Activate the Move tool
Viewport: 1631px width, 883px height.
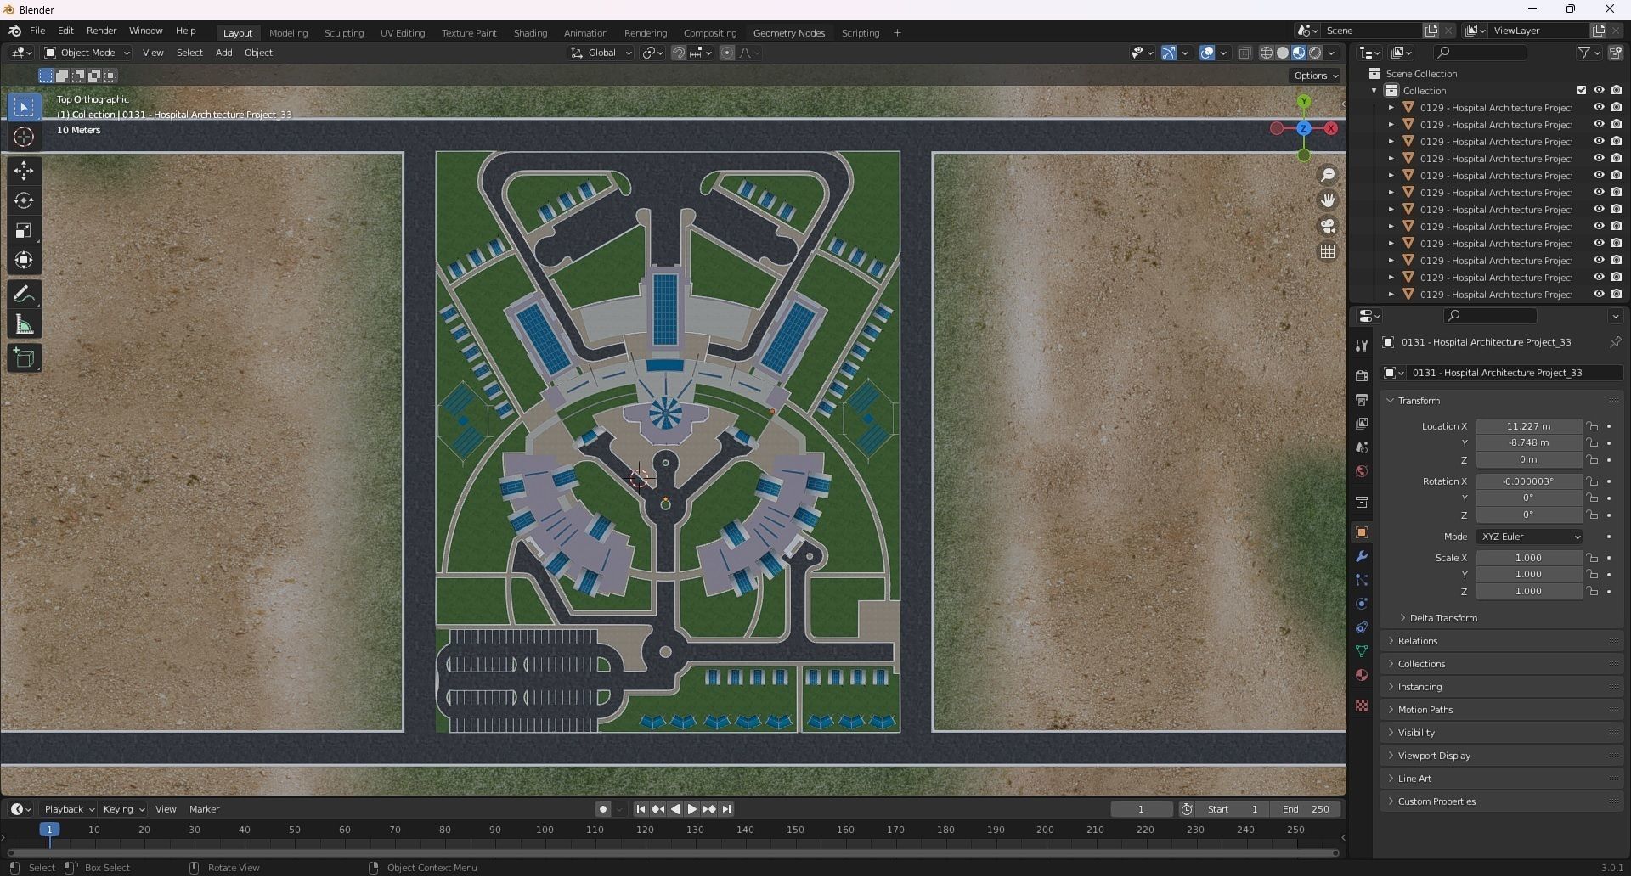[x=24, y=171]
